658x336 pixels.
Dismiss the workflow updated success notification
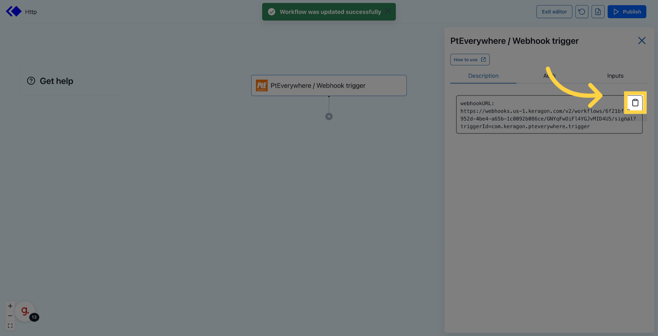(388, 11)
